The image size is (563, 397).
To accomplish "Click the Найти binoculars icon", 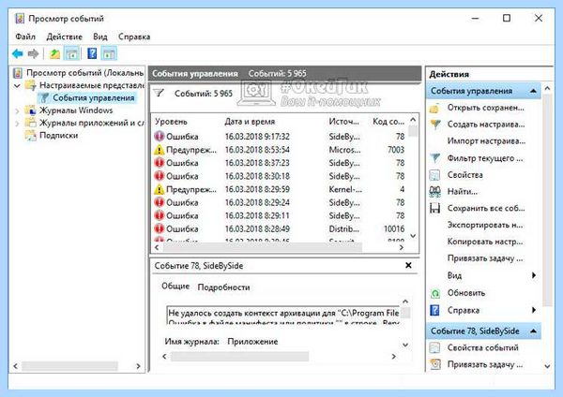I will [435, 191].
